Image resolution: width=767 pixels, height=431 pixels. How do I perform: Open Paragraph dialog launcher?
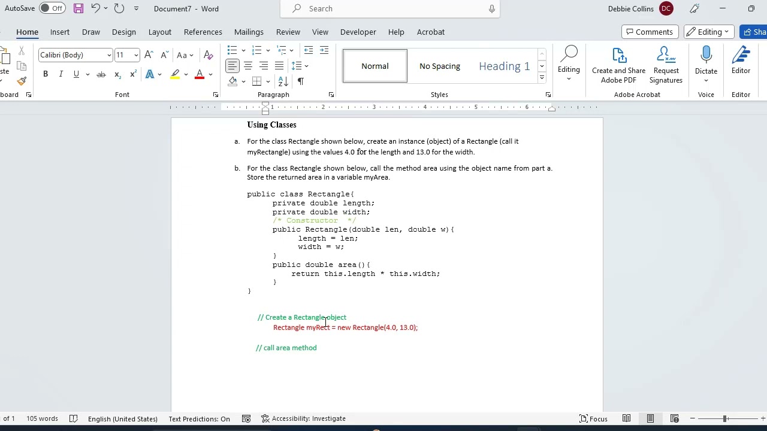tap(331, 95)
